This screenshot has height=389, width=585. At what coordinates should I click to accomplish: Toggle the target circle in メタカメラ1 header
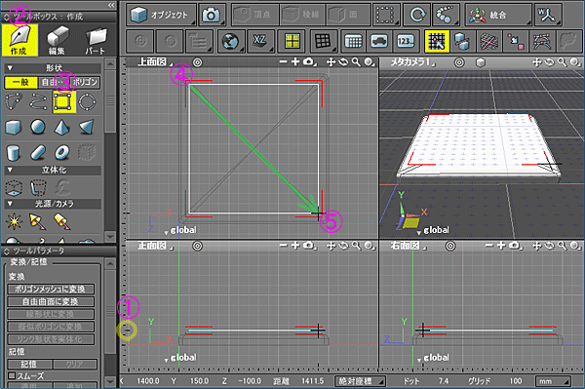click(x=459, y=62)
